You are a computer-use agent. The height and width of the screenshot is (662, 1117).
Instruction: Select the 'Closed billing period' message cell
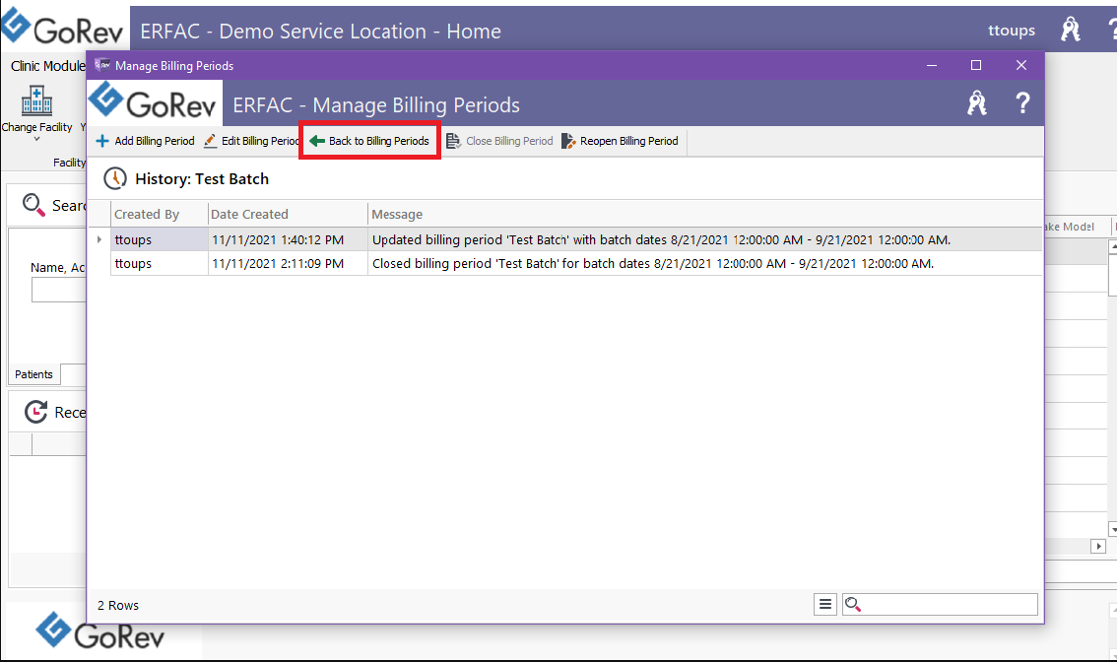[704, 263]
